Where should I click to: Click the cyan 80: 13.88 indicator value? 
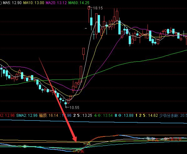click(x=124, y=115)
